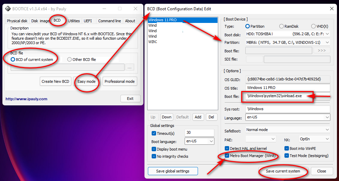The height and width of the screenshot is (181, 339).
Task: Choose VHD(X) boot device type
Action: [x=319, y=26]
